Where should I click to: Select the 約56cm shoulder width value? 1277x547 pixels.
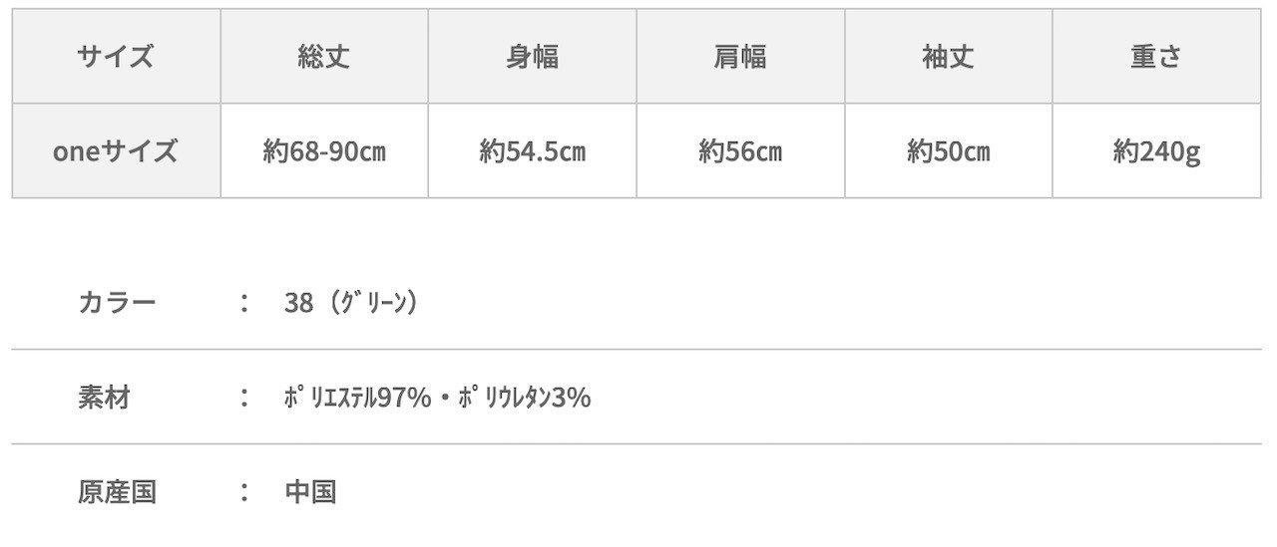coord(740,151)
